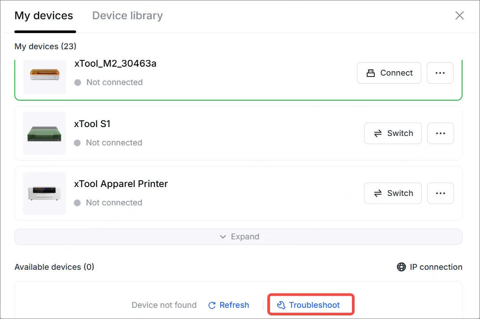Screen dimensions: 480x319
Task: Switch to the xTool S1 device
Action: 393,133
